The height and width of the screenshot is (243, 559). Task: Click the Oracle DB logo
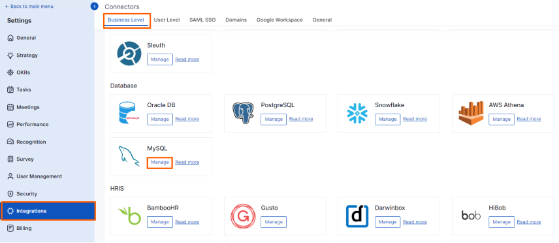(x=129, y=113)
